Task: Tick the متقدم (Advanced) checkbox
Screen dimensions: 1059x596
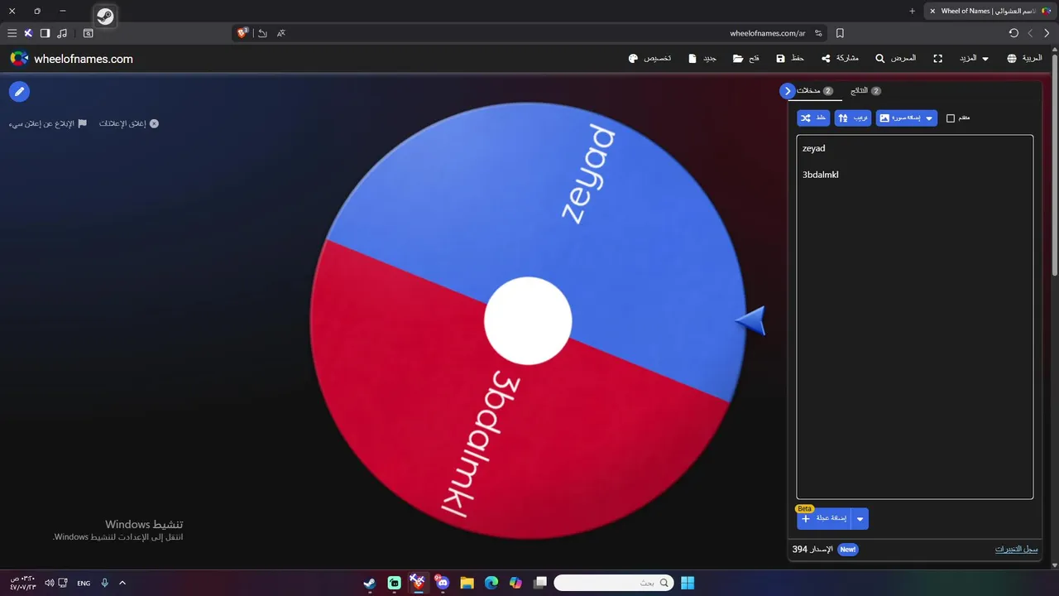Action: pyautogui.click(x=951, y=118)
